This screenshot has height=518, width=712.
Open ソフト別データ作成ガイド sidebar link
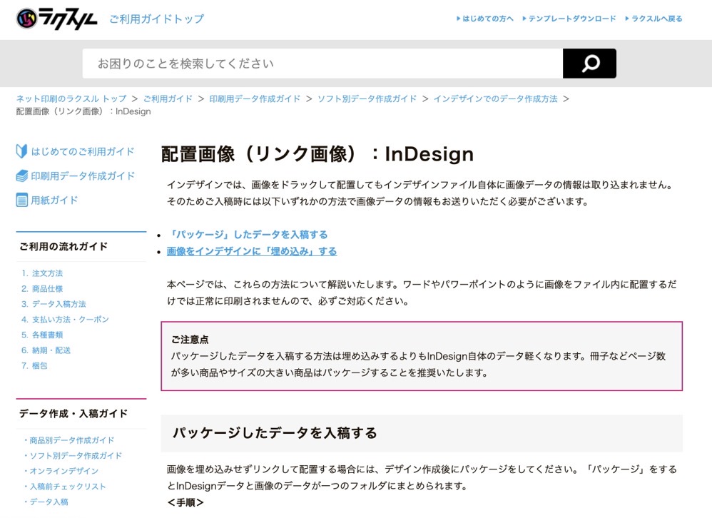pos(76,456)
